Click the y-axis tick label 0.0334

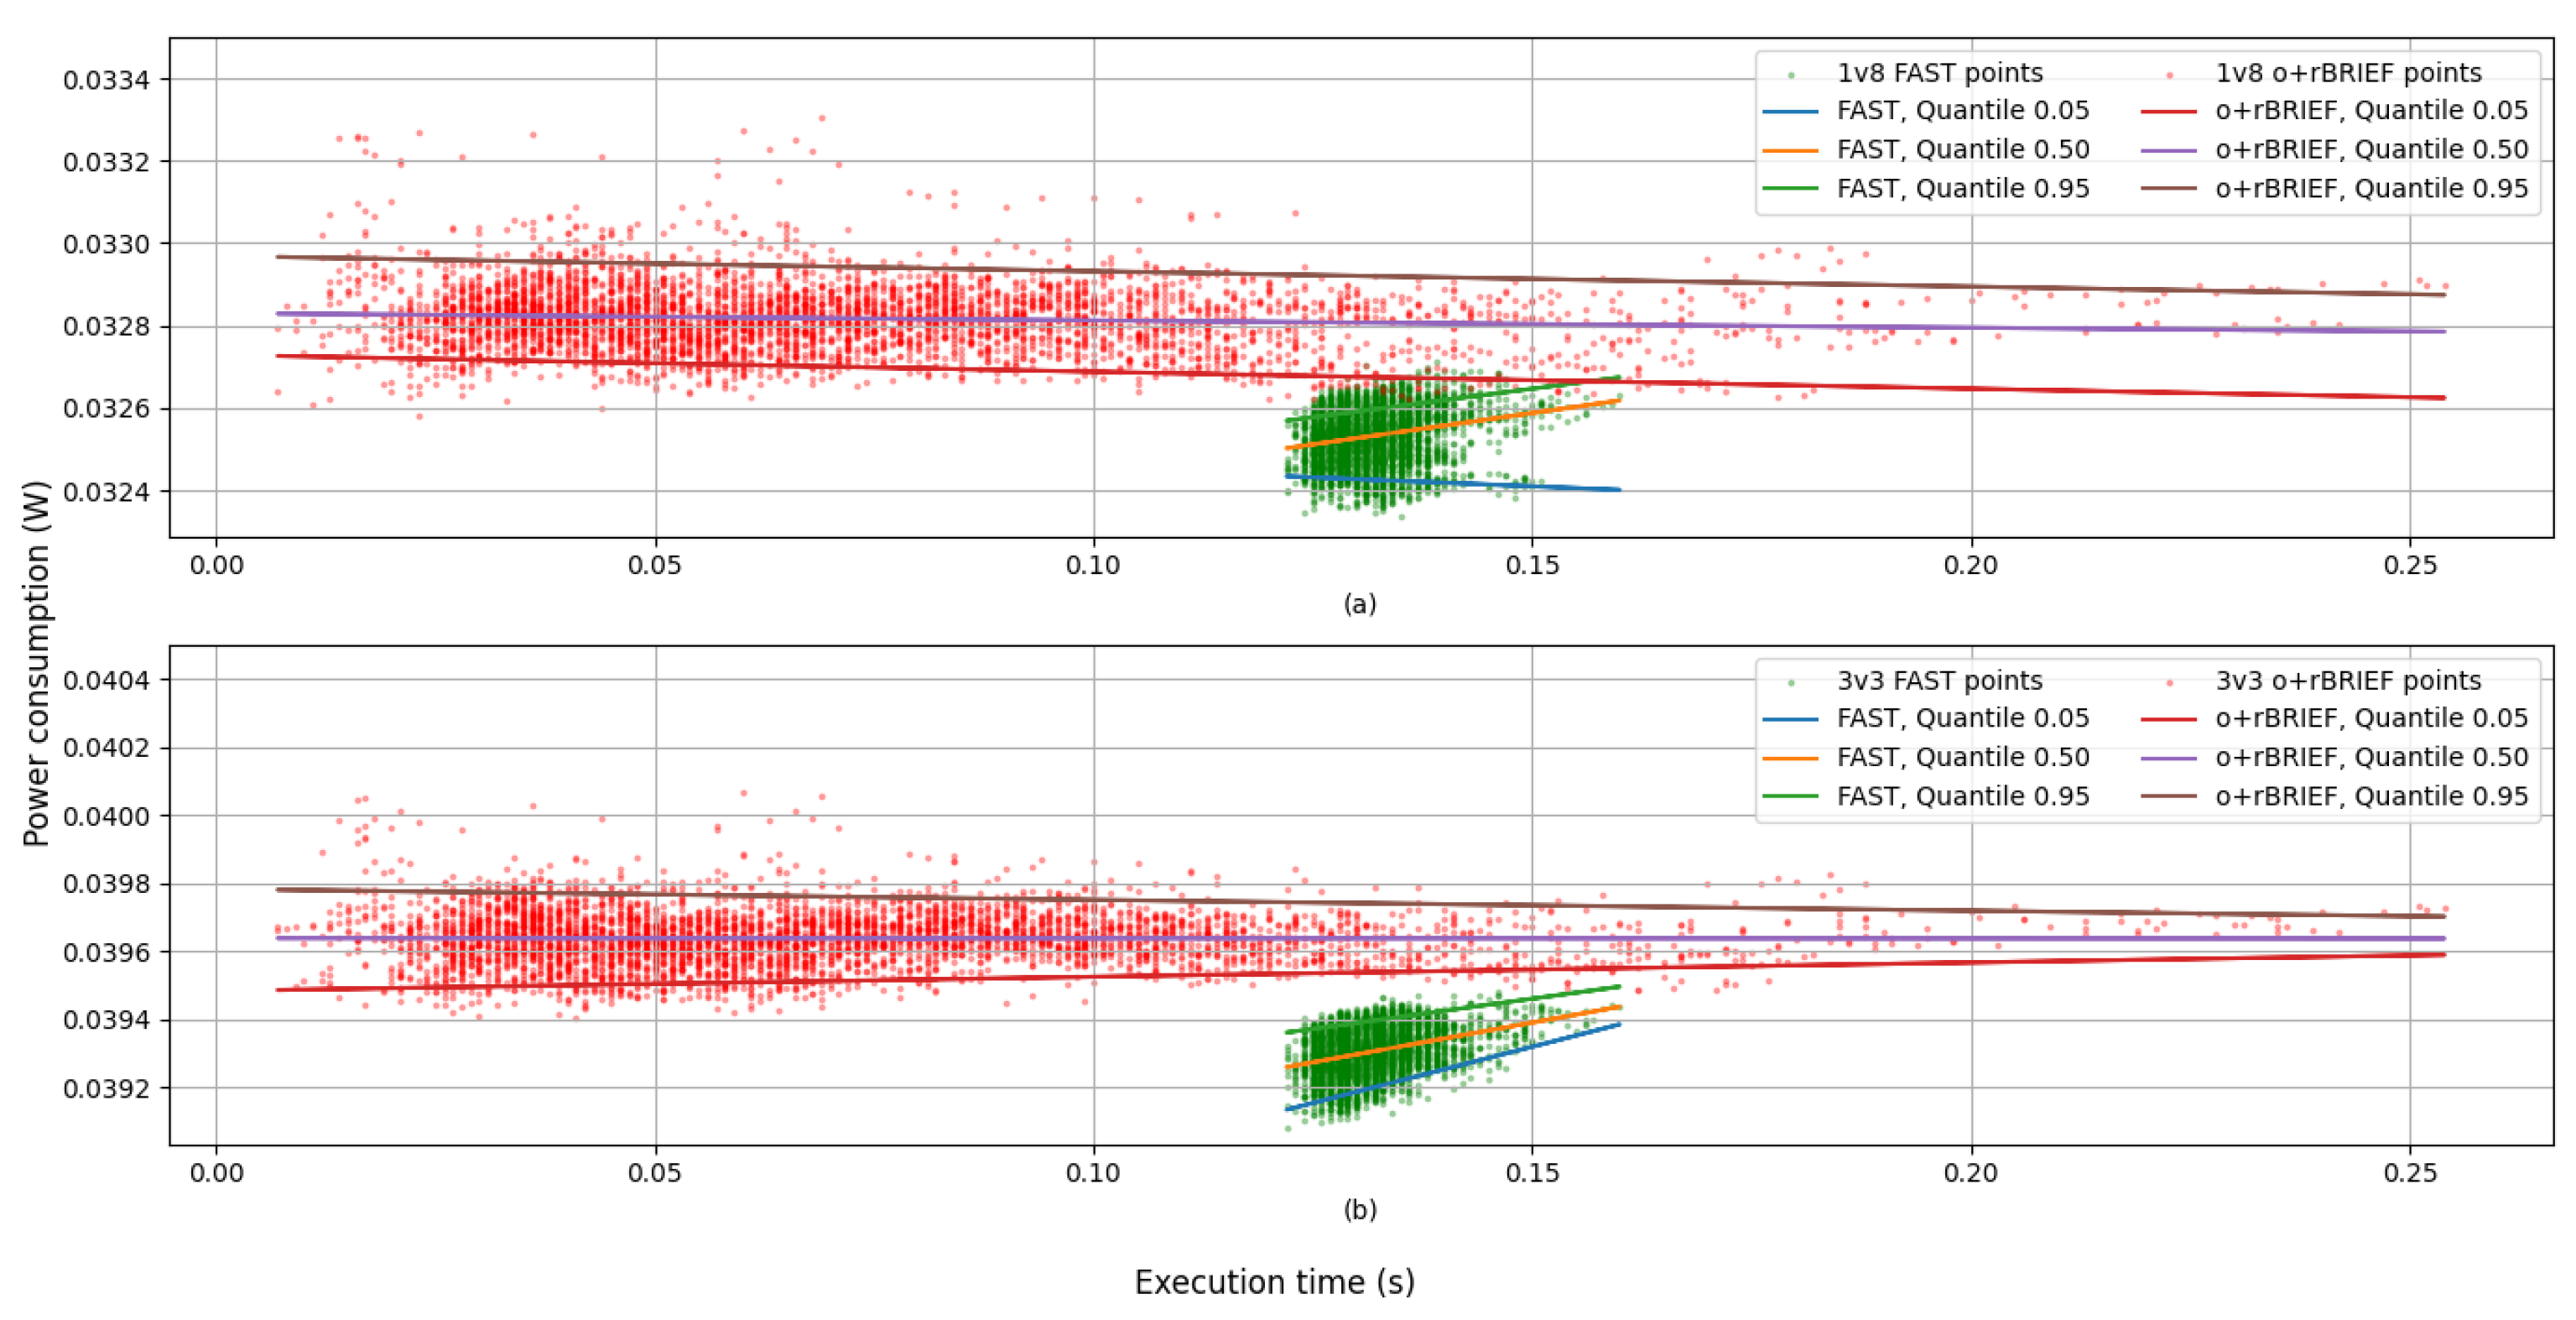[107, 79]
